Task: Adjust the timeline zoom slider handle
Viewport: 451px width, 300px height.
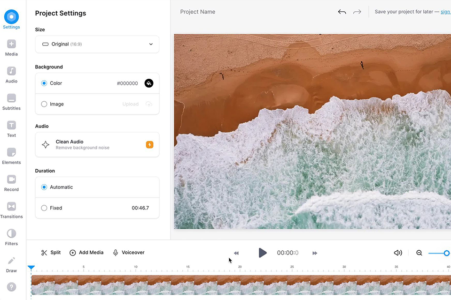Action: (446, 253)
